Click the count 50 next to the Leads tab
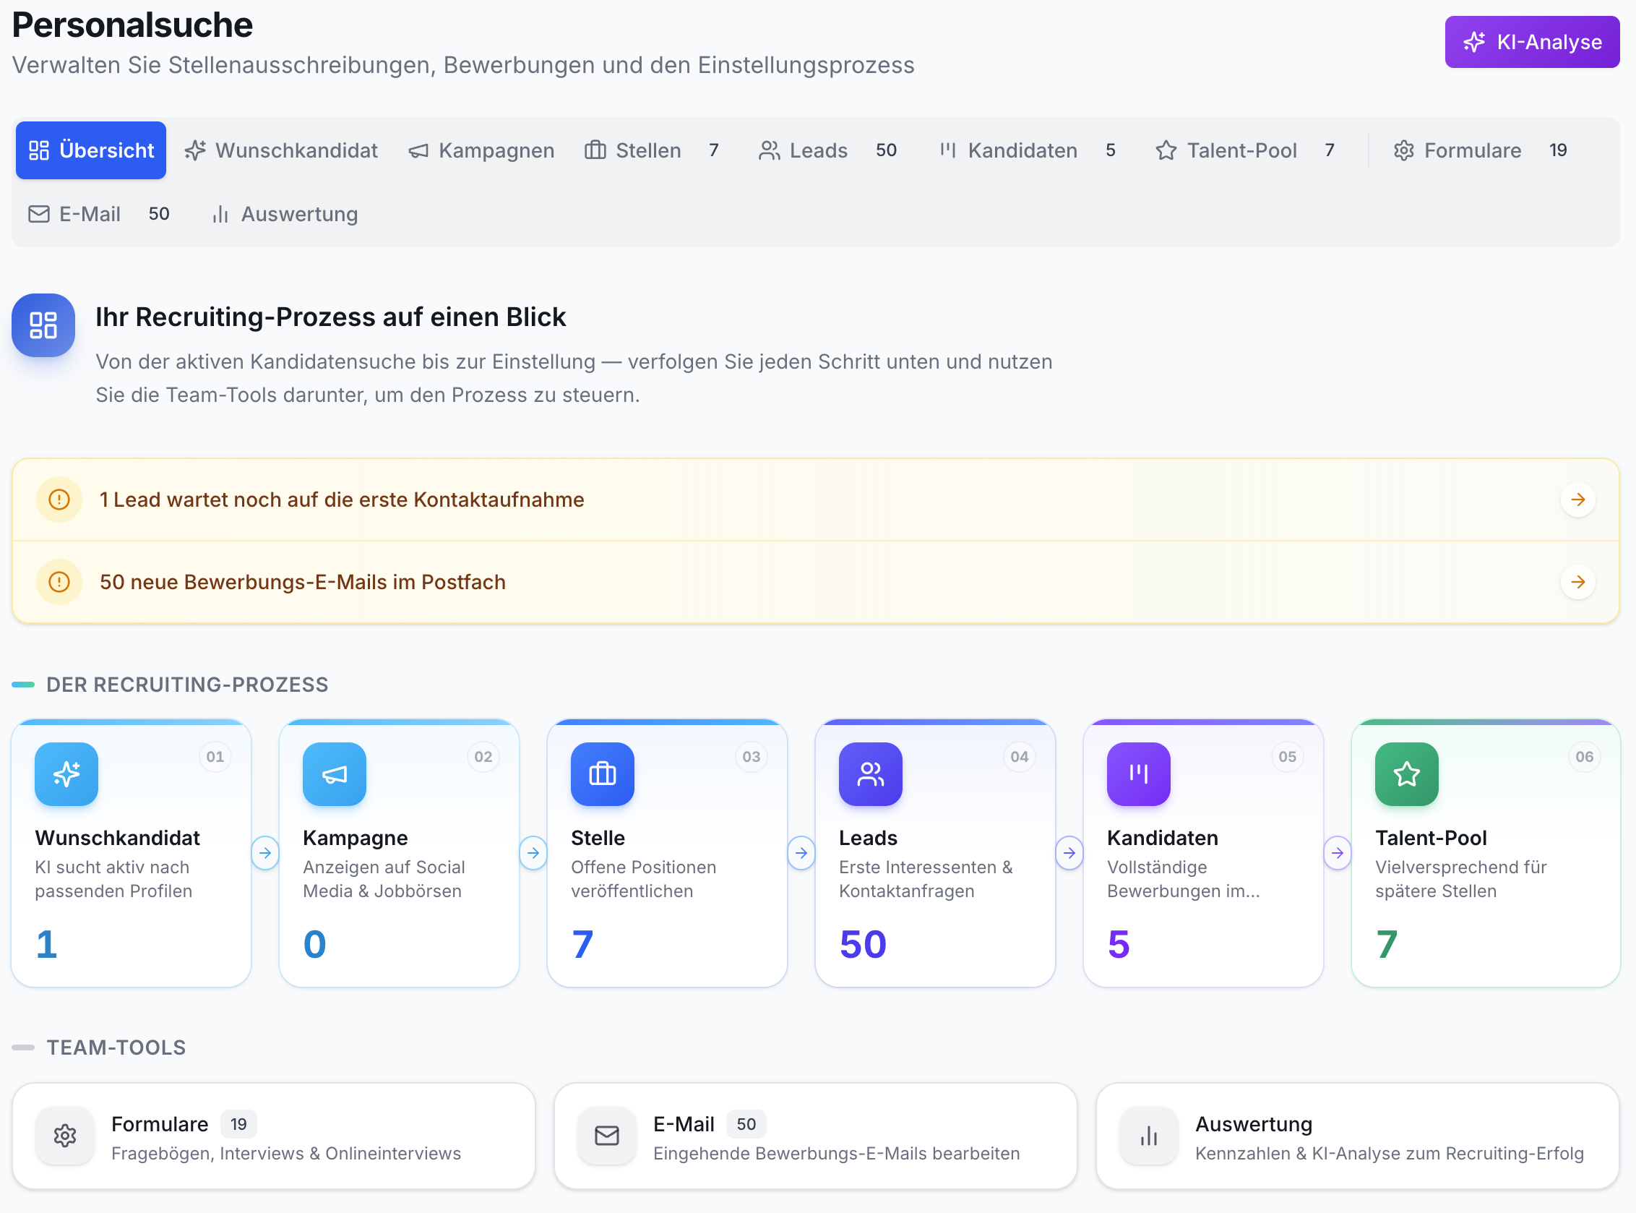The height and width of the screenshot is (1213, 1636). [885, 150]
